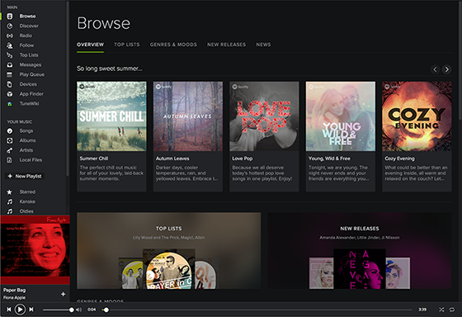Open the App Finder icon

tap(10, 94)
